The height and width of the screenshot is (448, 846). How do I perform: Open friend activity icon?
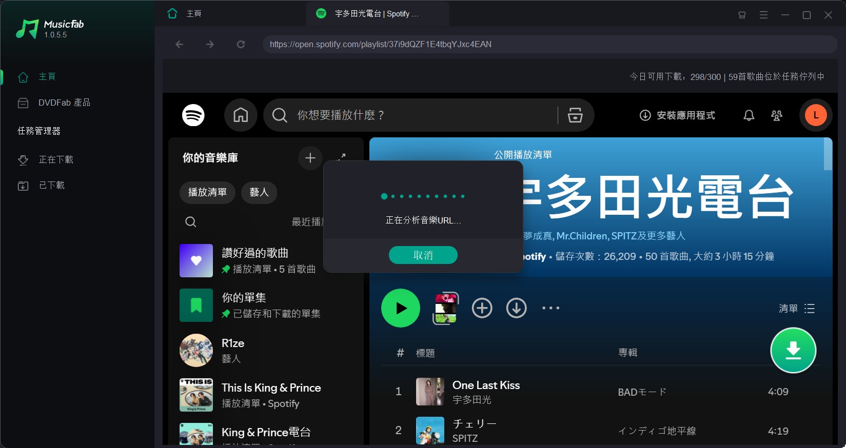tap(777, 115)
